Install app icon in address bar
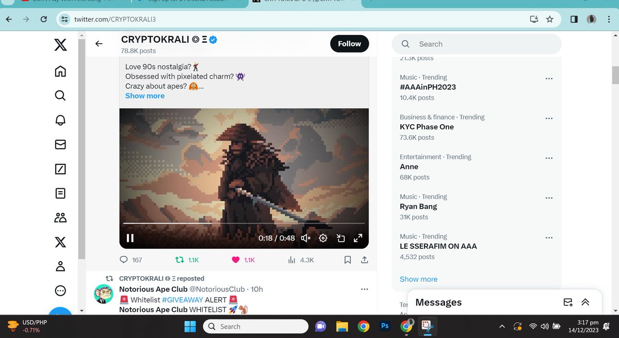Viewport: 619px width, 338px height. 534,19
